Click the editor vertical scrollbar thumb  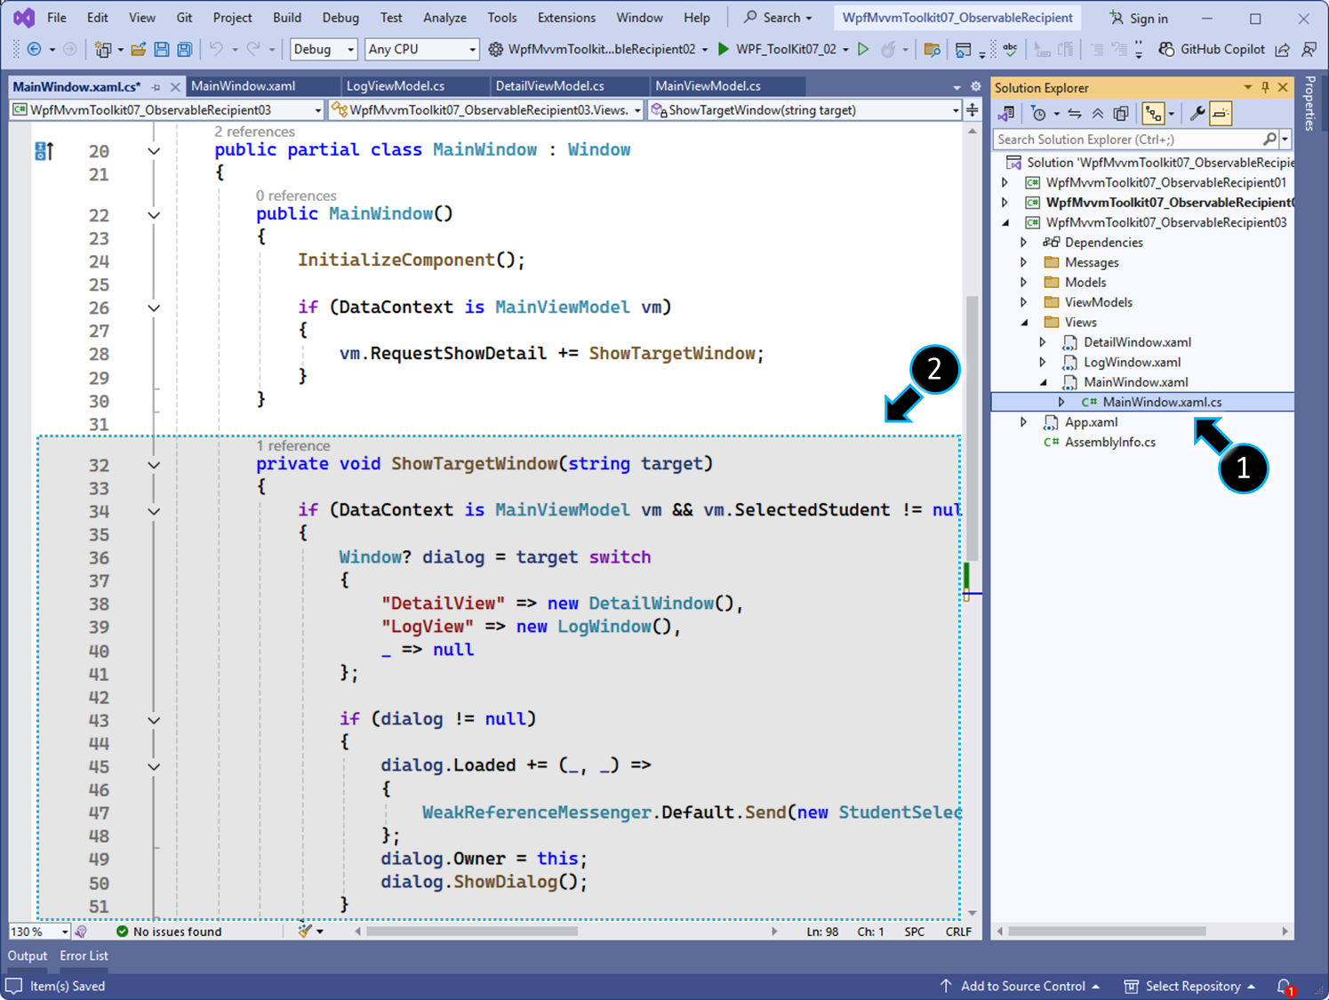click(972, 428)
